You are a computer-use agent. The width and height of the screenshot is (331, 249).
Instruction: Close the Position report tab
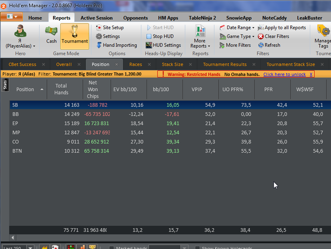point(116,64)
